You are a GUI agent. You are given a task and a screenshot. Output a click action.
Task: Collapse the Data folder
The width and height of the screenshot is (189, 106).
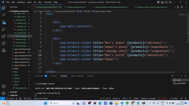(x=15, y=72)
